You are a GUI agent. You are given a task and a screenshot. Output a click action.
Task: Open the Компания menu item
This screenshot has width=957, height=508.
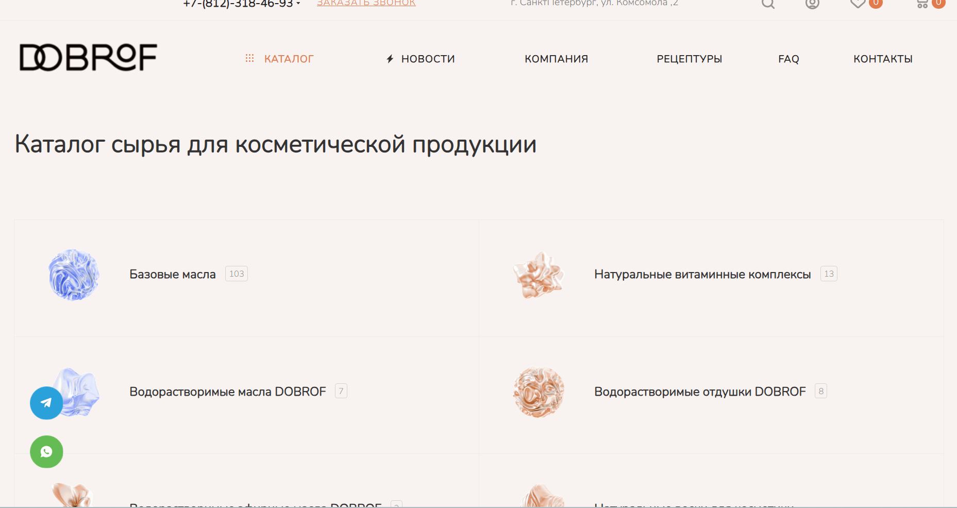(x=556, y=59)
